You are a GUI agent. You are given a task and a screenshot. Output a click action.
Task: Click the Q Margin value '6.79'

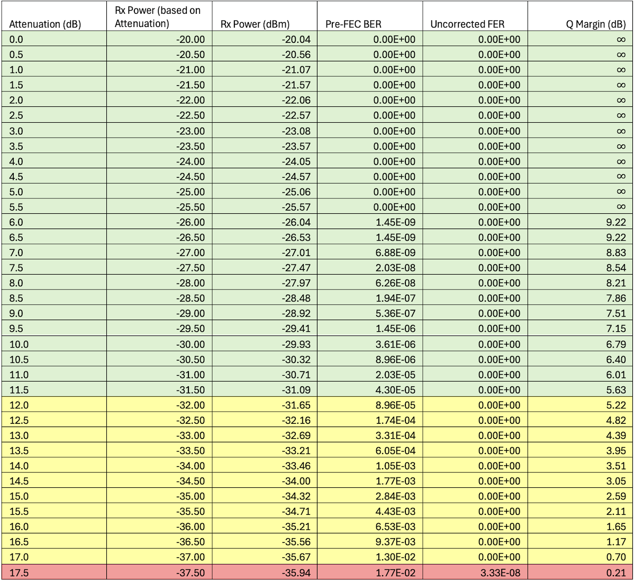580,344
